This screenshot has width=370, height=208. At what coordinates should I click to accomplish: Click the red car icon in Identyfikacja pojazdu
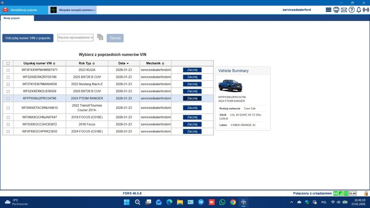tap(5, 10)
